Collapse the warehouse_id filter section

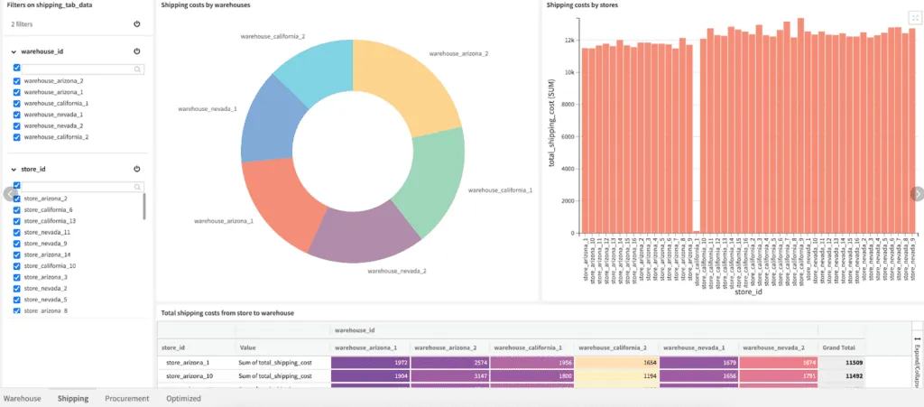[14, 51]
